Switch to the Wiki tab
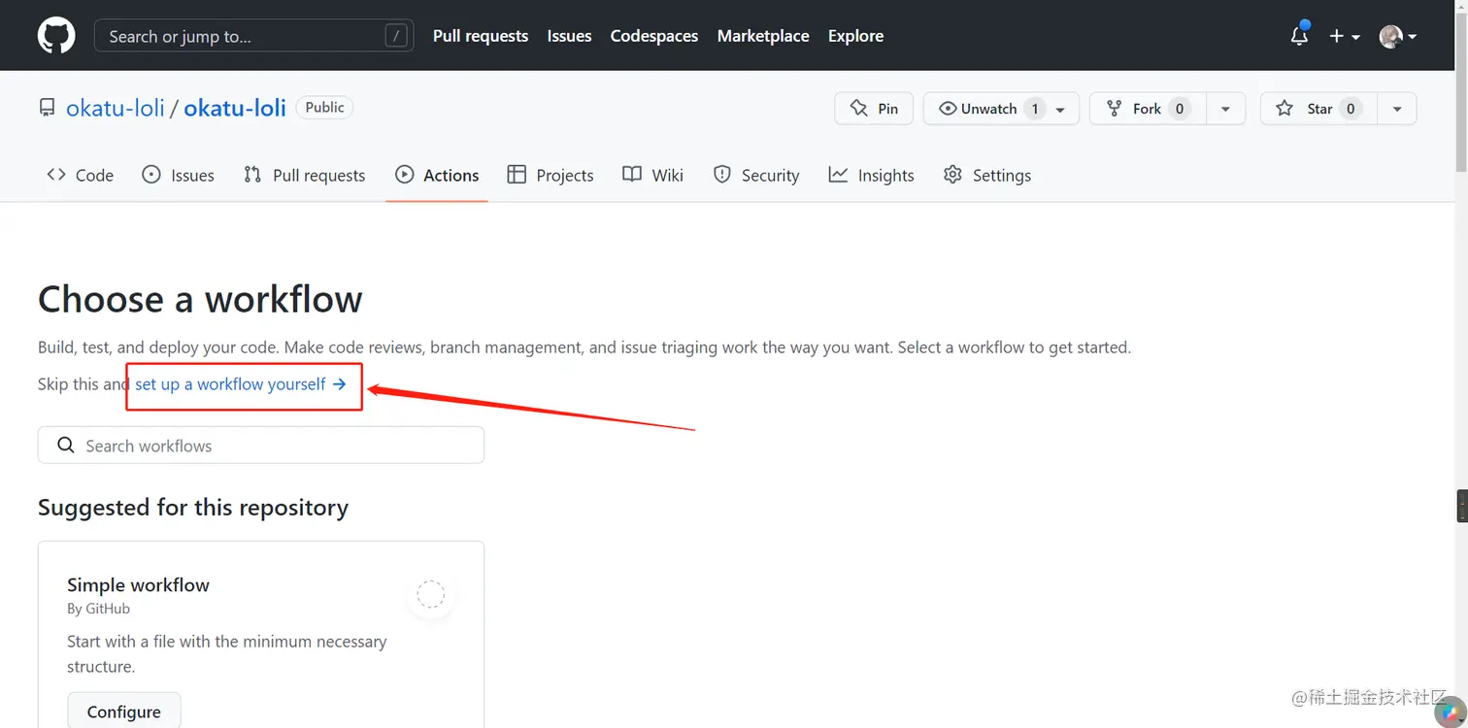The height and width of the screenshot is (728, 1468). (653, 175)
